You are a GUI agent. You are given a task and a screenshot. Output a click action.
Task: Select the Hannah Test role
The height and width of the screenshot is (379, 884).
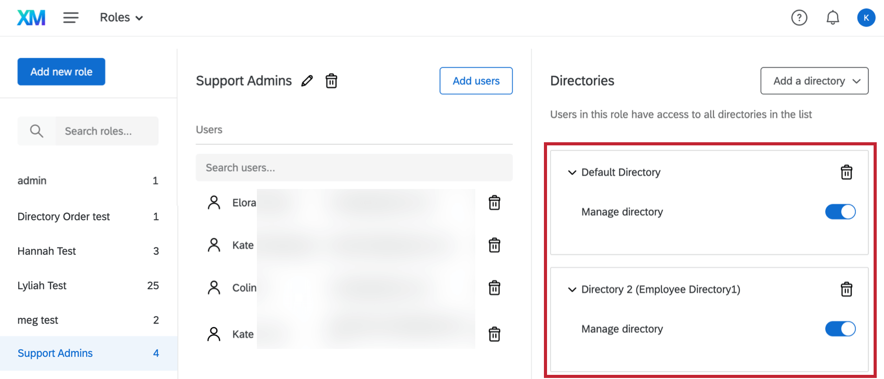(47, 251)
